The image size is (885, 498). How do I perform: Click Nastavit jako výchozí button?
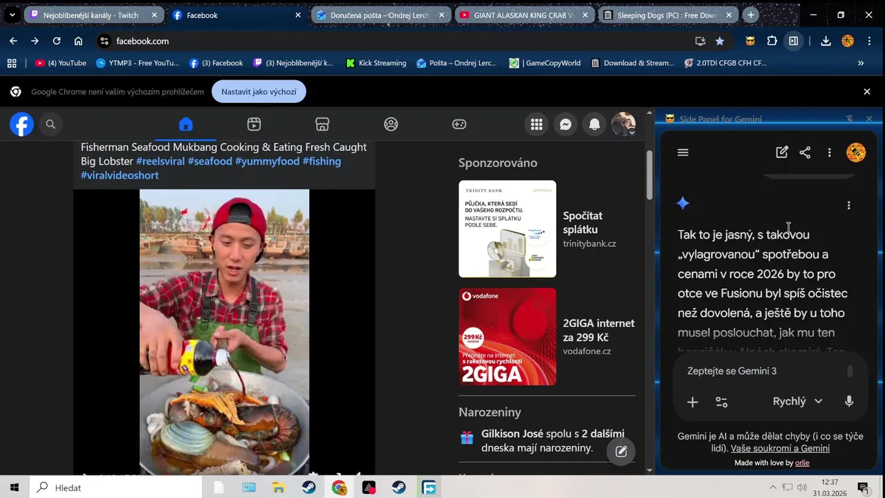(259, 91)
